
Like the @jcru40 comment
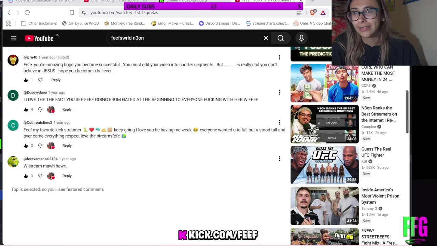[26, 80]
